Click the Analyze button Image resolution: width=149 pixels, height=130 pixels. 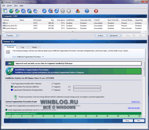(101, 35)
